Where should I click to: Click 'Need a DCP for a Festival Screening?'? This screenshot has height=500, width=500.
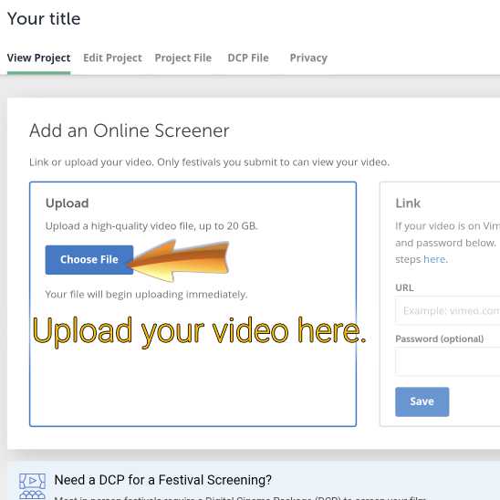[163, 480]
